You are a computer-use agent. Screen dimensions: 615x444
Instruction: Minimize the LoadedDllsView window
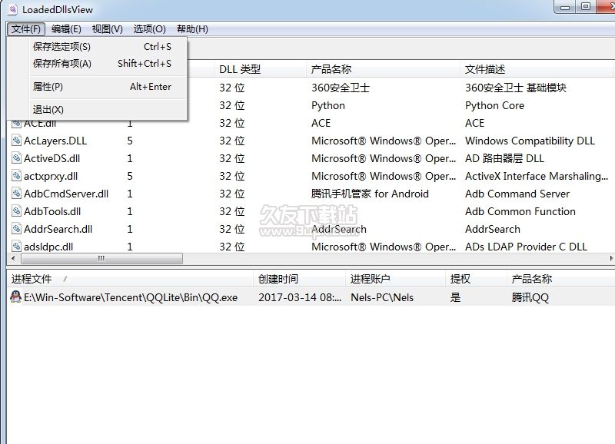(x=565, y=7)
